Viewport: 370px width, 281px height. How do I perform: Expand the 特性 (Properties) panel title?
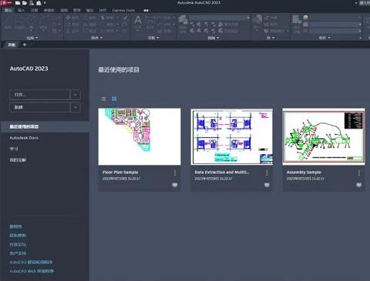point(325,38)
